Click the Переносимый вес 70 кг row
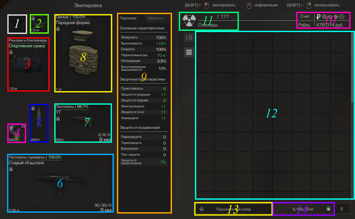 coord(144,55)
